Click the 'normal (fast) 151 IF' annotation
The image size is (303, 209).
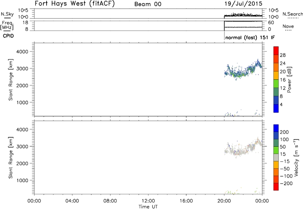coord(250,37)
